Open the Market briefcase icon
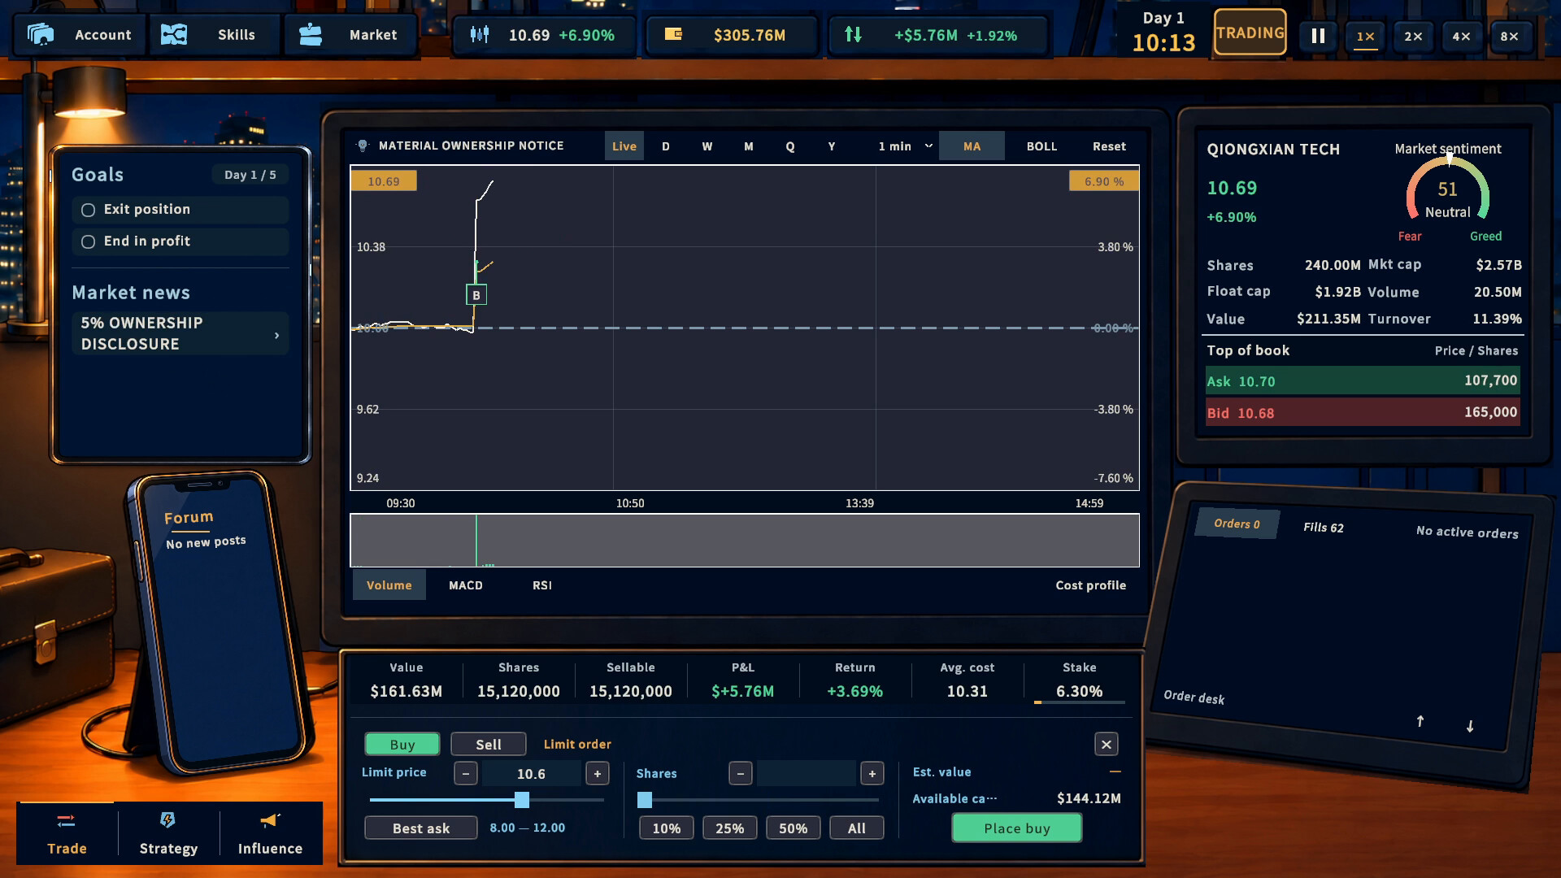This screenshot has height=878, width=1561. click(x=311, y=35)
